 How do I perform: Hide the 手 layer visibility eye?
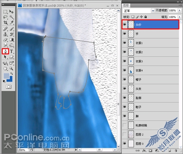pyautogui.click(x=125, y=33)
